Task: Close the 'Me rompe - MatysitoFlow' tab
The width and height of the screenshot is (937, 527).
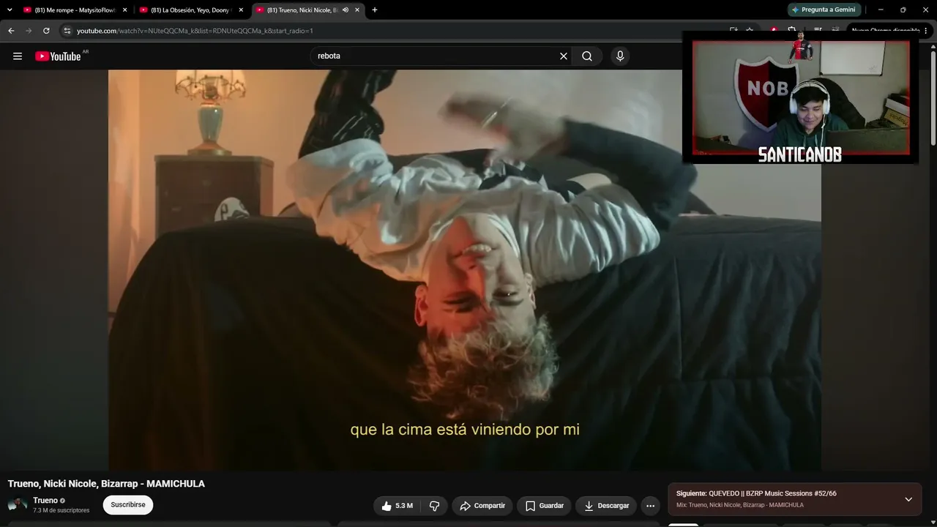Action: click(x=125, y=10)
